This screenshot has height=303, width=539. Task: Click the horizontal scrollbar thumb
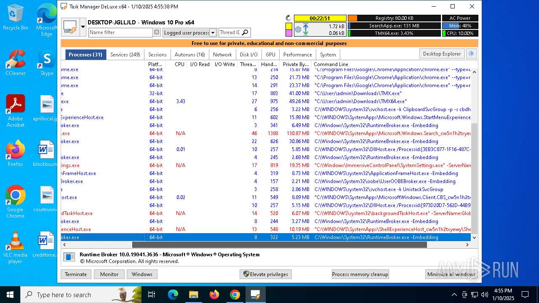pos(280,245)
